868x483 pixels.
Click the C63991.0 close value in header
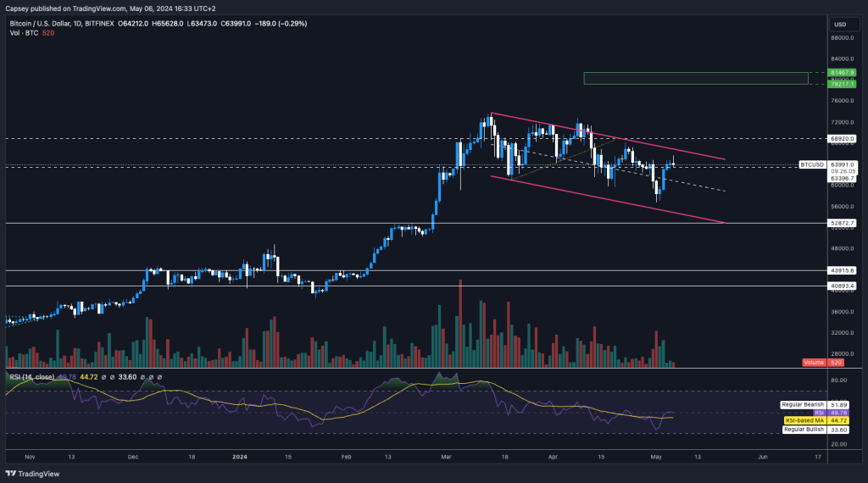coord(236,24)
